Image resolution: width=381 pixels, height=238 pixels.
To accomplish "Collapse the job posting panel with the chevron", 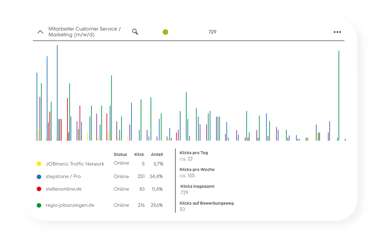I will point(40,32).
